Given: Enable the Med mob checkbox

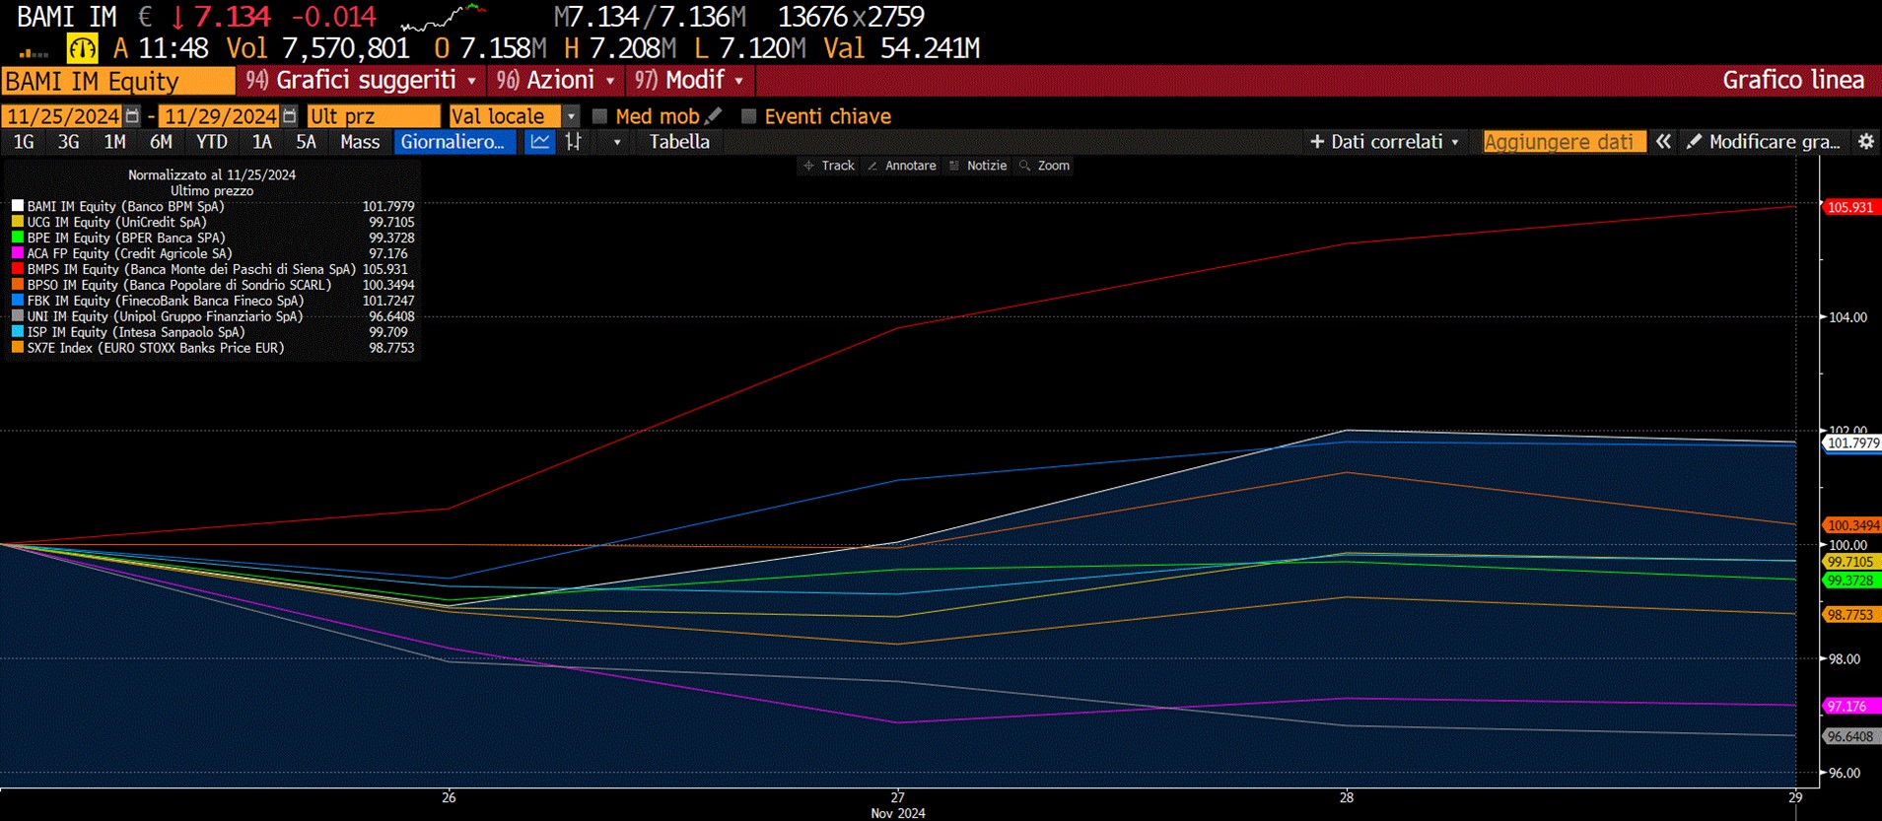Looking at the screenshot, I should tap(599, 116).
